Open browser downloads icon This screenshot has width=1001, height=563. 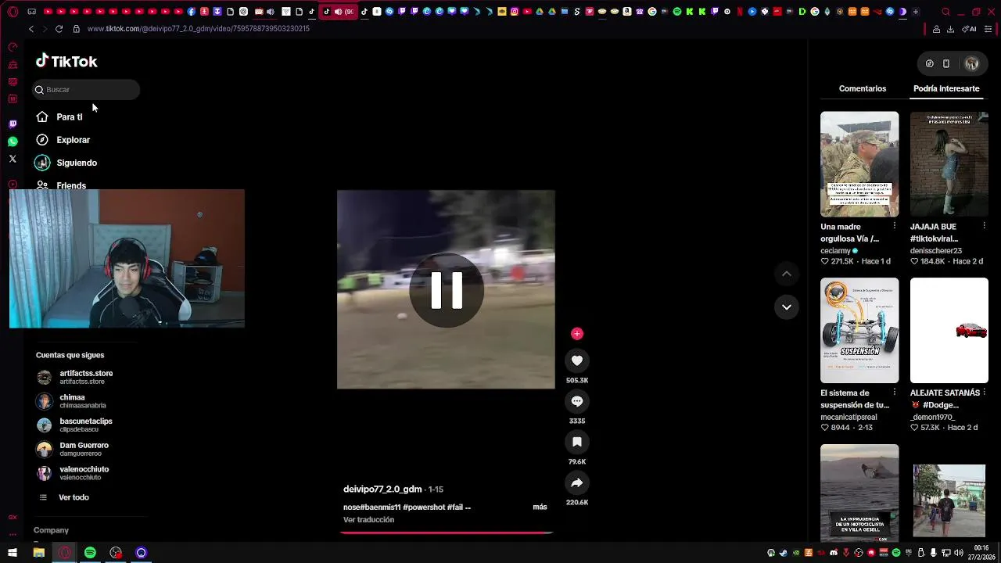[950, 29]
